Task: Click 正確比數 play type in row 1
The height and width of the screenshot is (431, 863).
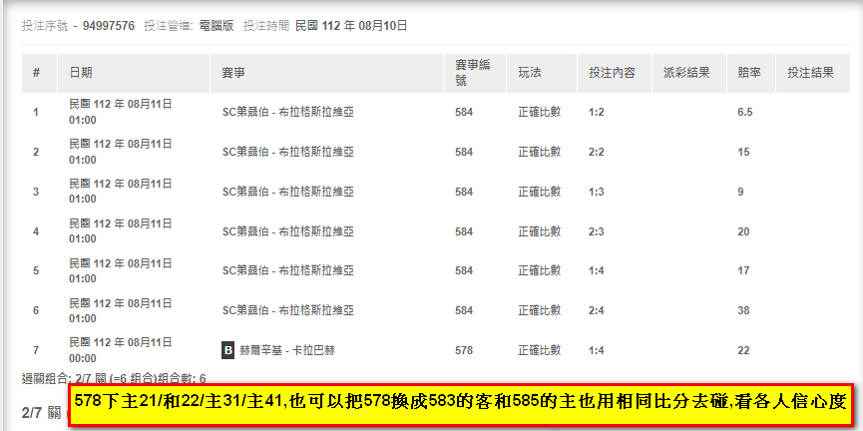Action: pos(540,113)
